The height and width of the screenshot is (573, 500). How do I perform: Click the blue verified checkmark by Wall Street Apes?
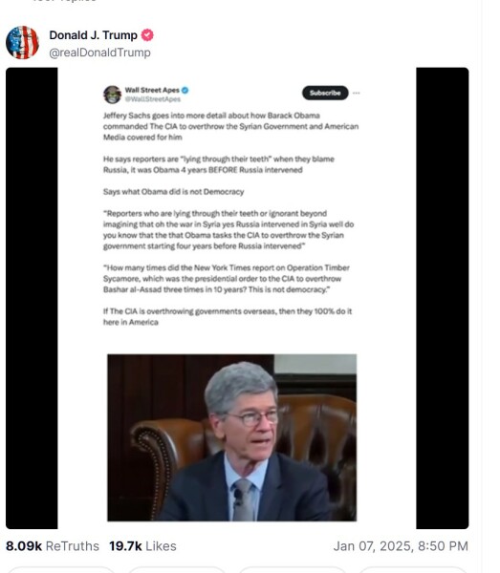[x=185, y=90]
